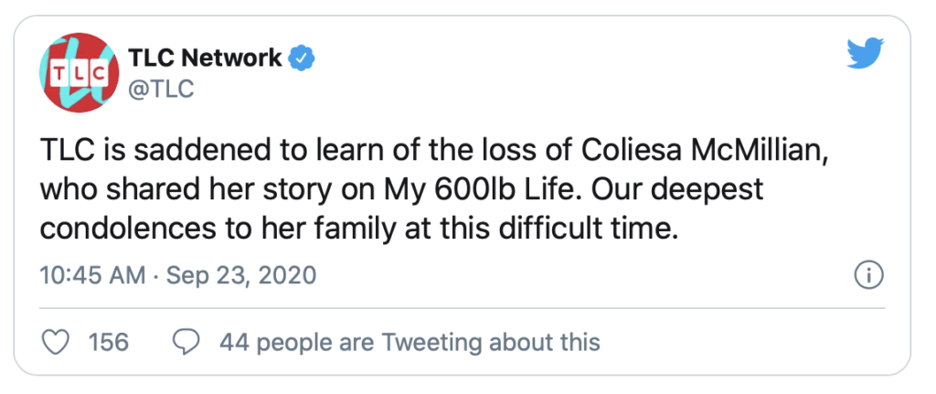Open the TLC Network display name
Image resolution: width=936 pixels, height=394 pixels.
[x=206, y=58]
